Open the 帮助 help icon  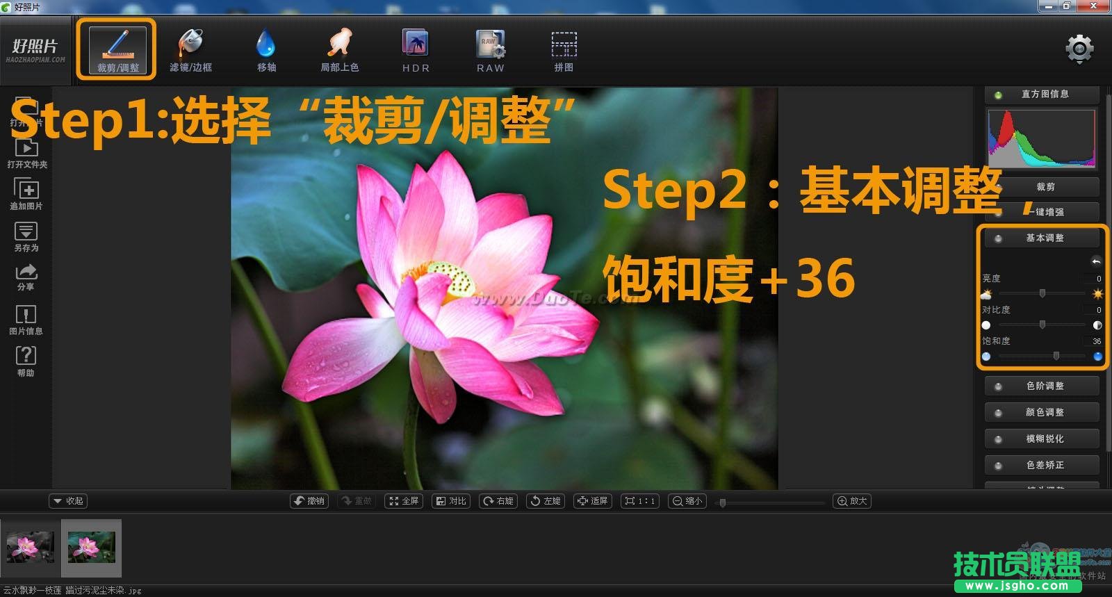point(26,361)
